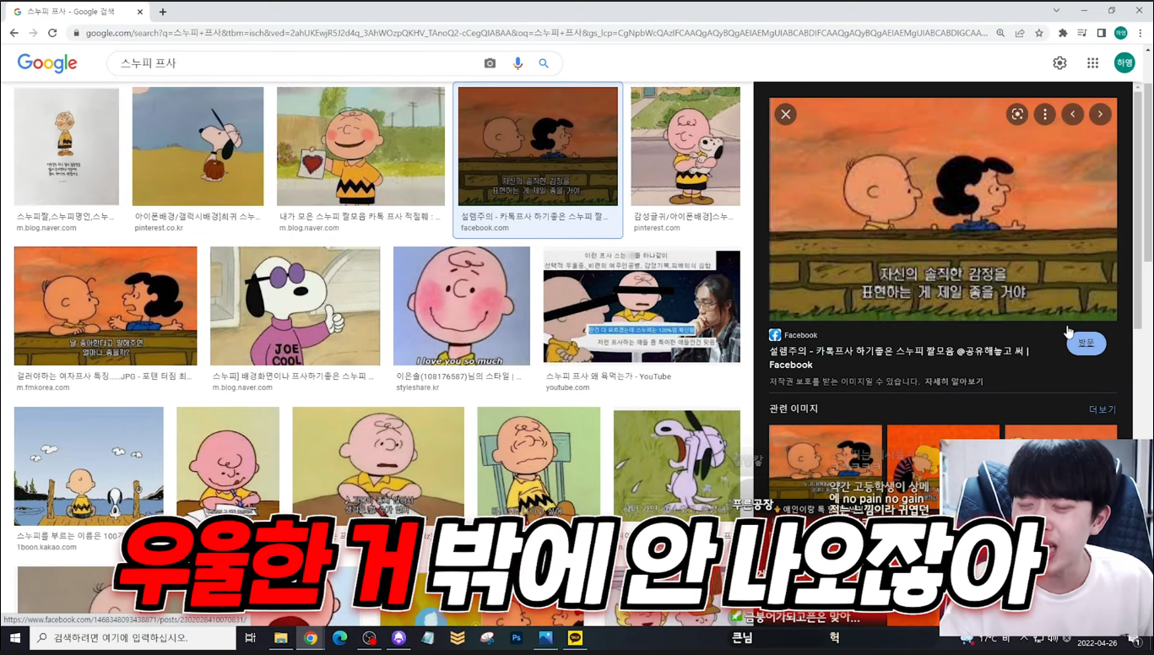
Task: Click the Windows taskbar search box
Action: (x=133, y=638)
